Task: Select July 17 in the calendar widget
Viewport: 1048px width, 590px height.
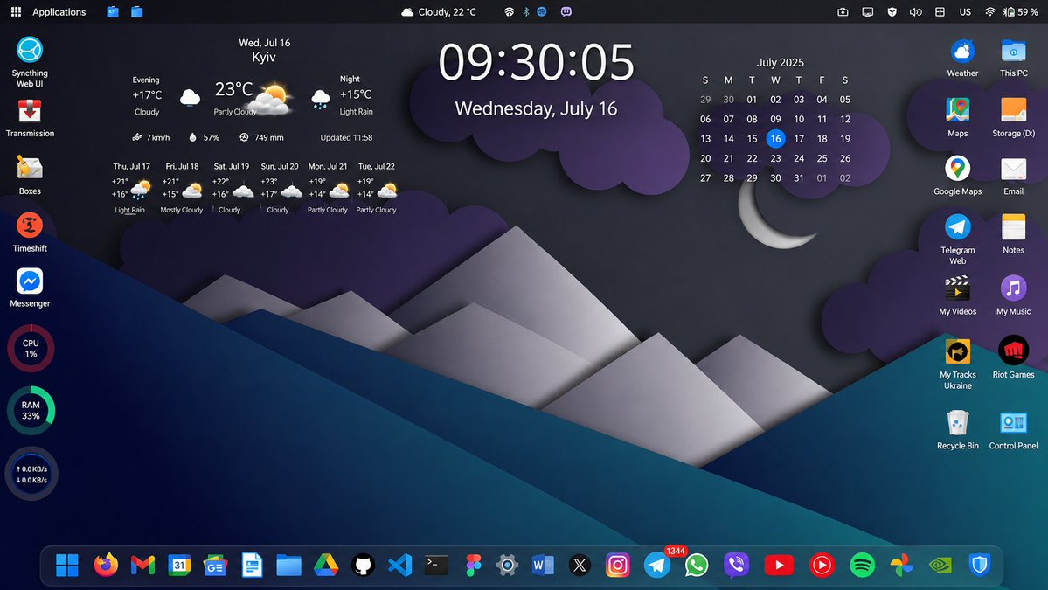Action: 799,139
